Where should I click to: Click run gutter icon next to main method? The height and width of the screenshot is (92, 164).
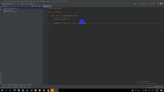[46, 16]
